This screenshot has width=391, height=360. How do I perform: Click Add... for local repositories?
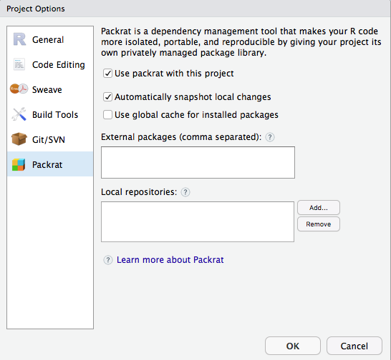319,207
